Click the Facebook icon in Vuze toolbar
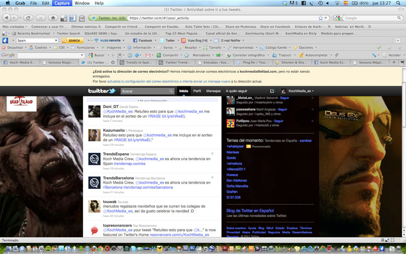The width and height of the screenshot is (406, 254). coord(135,40)
